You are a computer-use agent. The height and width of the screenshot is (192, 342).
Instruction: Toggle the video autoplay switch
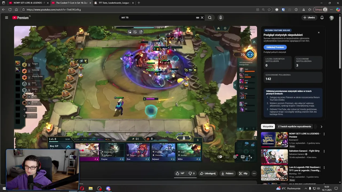[x=220, y=157]
